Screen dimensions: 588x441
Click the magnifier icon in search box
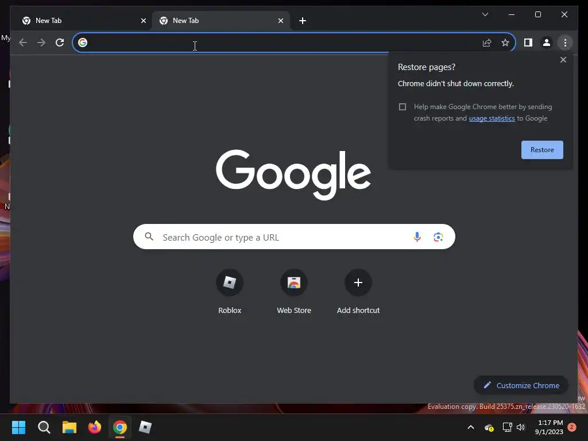pyautogui.click(x=149, y=237)
